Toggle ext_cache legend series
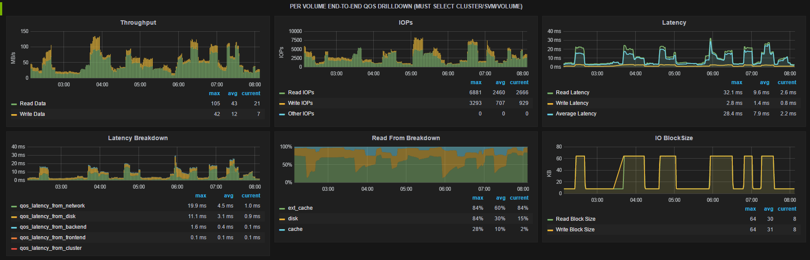Image resolution: width=810 pixels, height=260 pixels. pos(300,208)
